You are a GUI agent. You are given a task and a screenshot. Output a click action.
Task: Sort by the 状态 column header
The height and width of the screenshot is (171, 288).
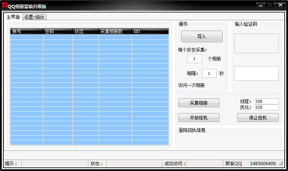pyautogui.click(x=85, y=31)
